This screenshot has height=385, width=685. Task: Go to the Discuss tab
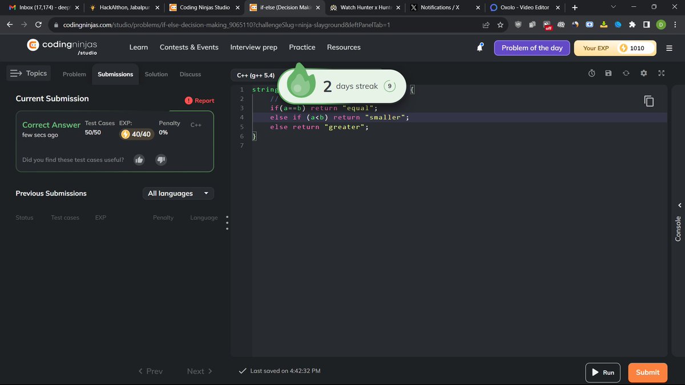coord(190,74)
